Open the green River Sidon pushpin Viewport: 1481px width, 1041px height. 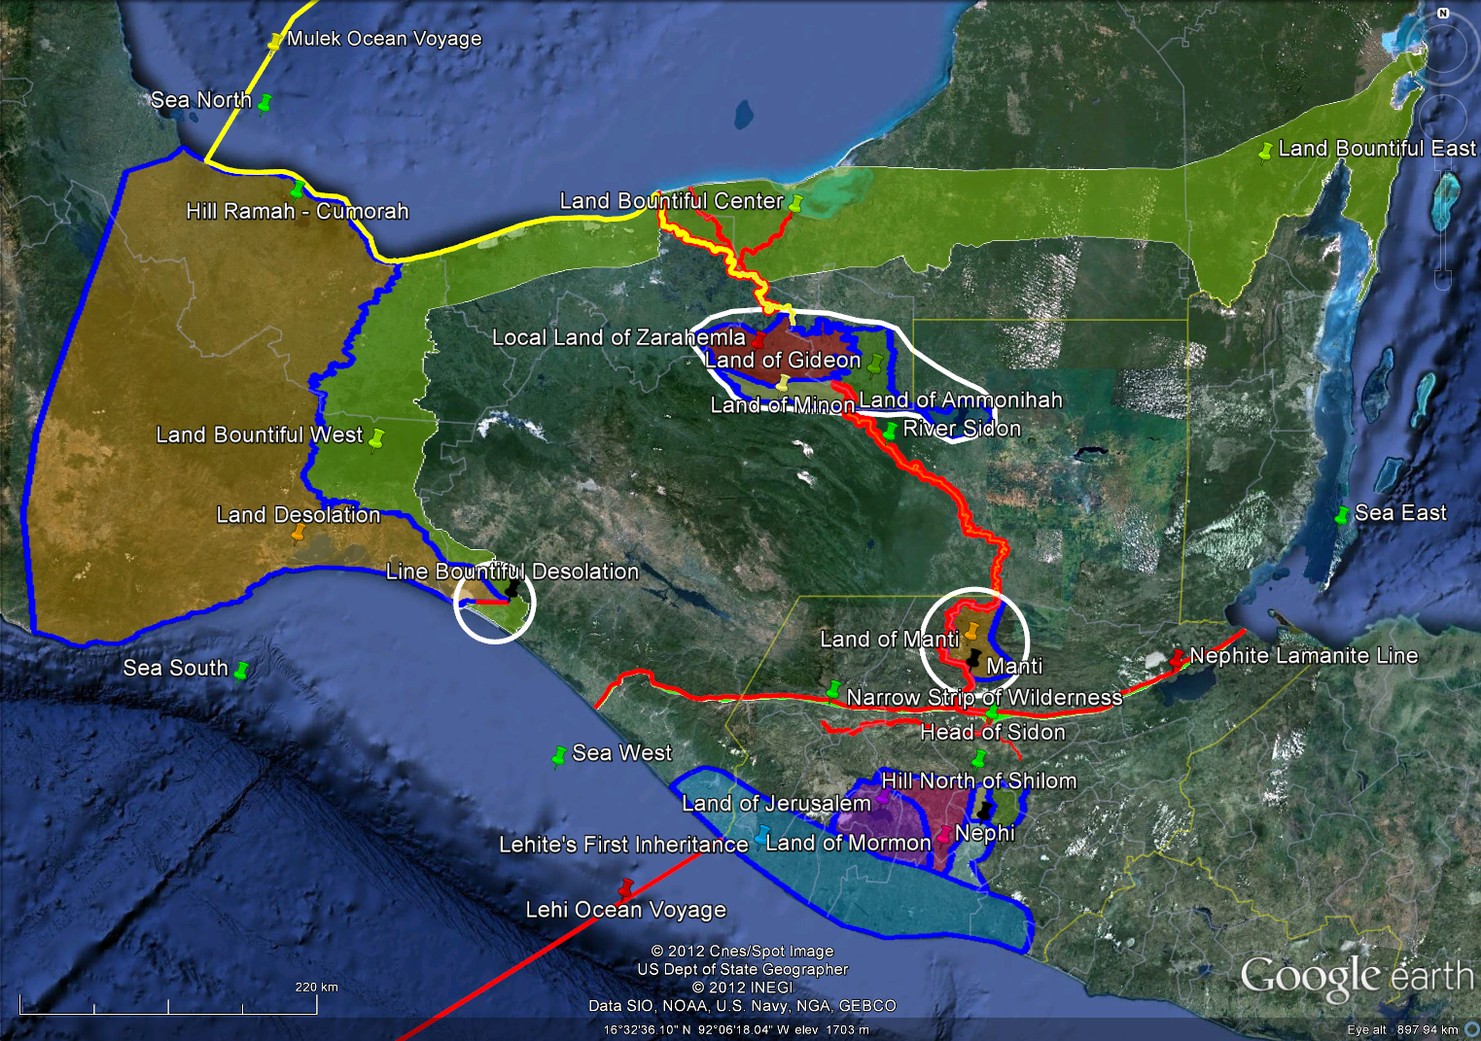[889, 431]
